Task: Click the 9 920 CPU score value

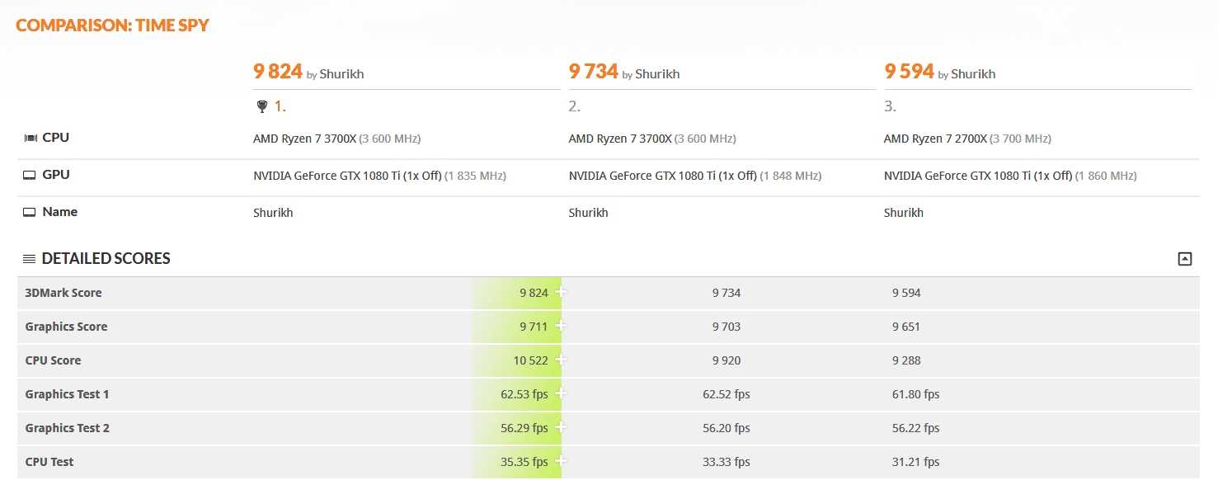Action: click(x=727, y=360)
